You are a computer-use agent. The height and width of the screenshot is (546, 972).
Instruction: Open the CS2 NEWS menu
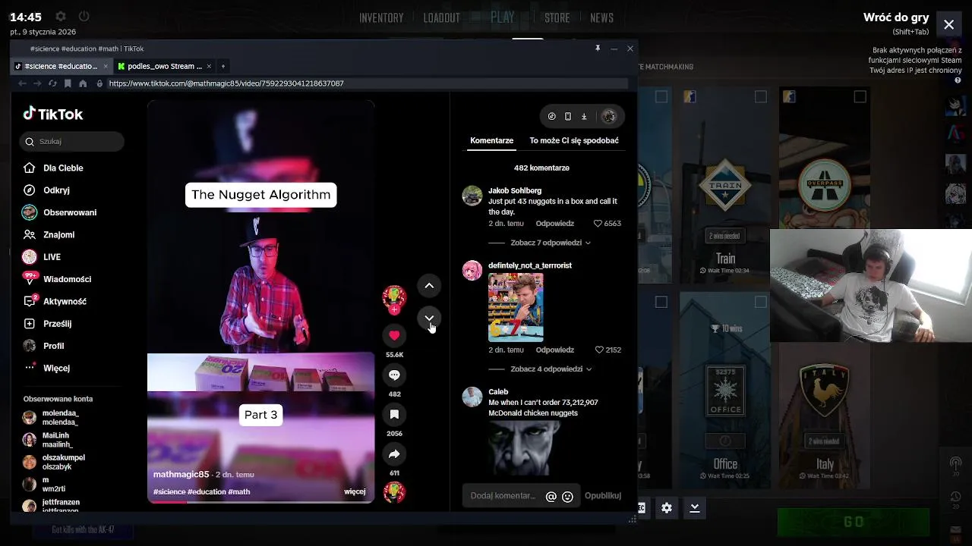601,18
